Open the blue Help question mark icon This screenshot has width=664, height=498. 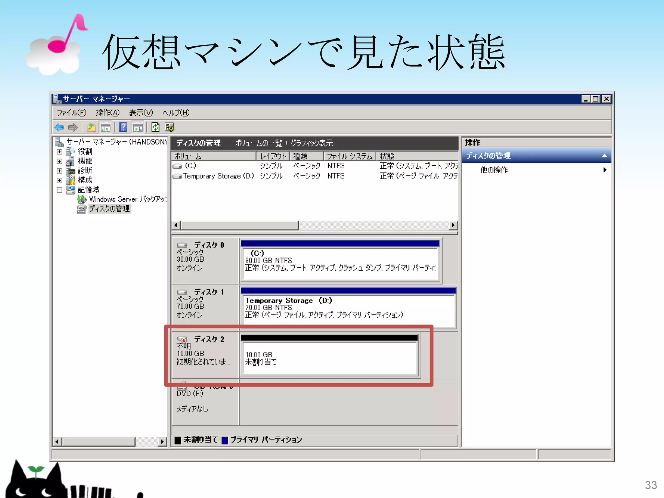point(123,127)
